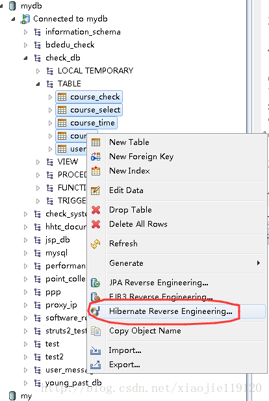Viewport: 269px width, 401px height.
Task: Click the New Table icon in context menu
Action: pyautogui.click(x=96, y=142)
